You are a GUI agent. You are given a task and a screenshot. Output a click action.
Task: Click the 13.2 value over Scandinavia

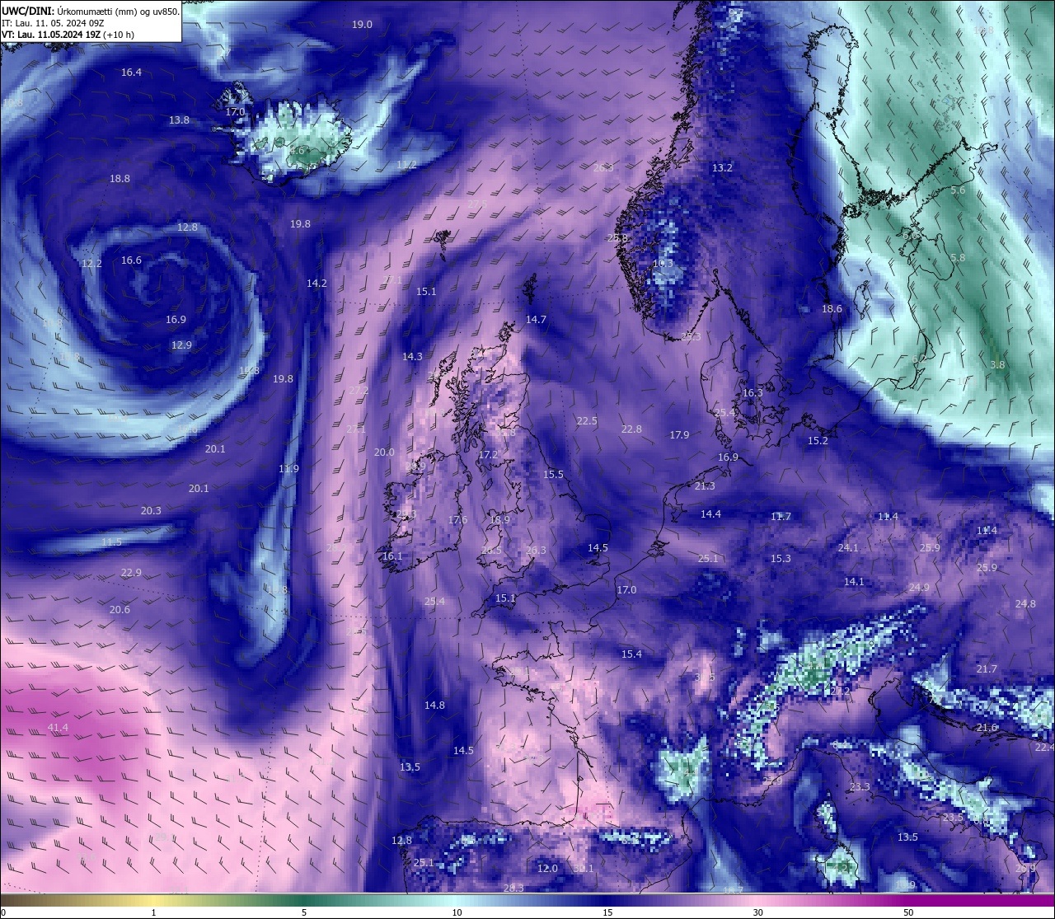722,168
